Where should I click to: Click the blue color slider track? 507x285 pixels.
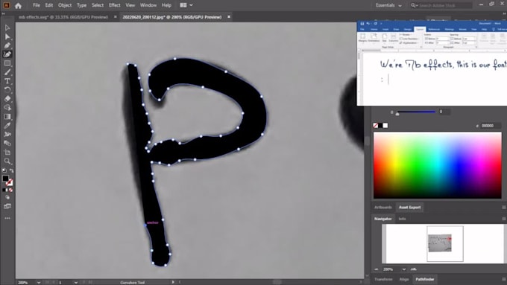[416, 112]
